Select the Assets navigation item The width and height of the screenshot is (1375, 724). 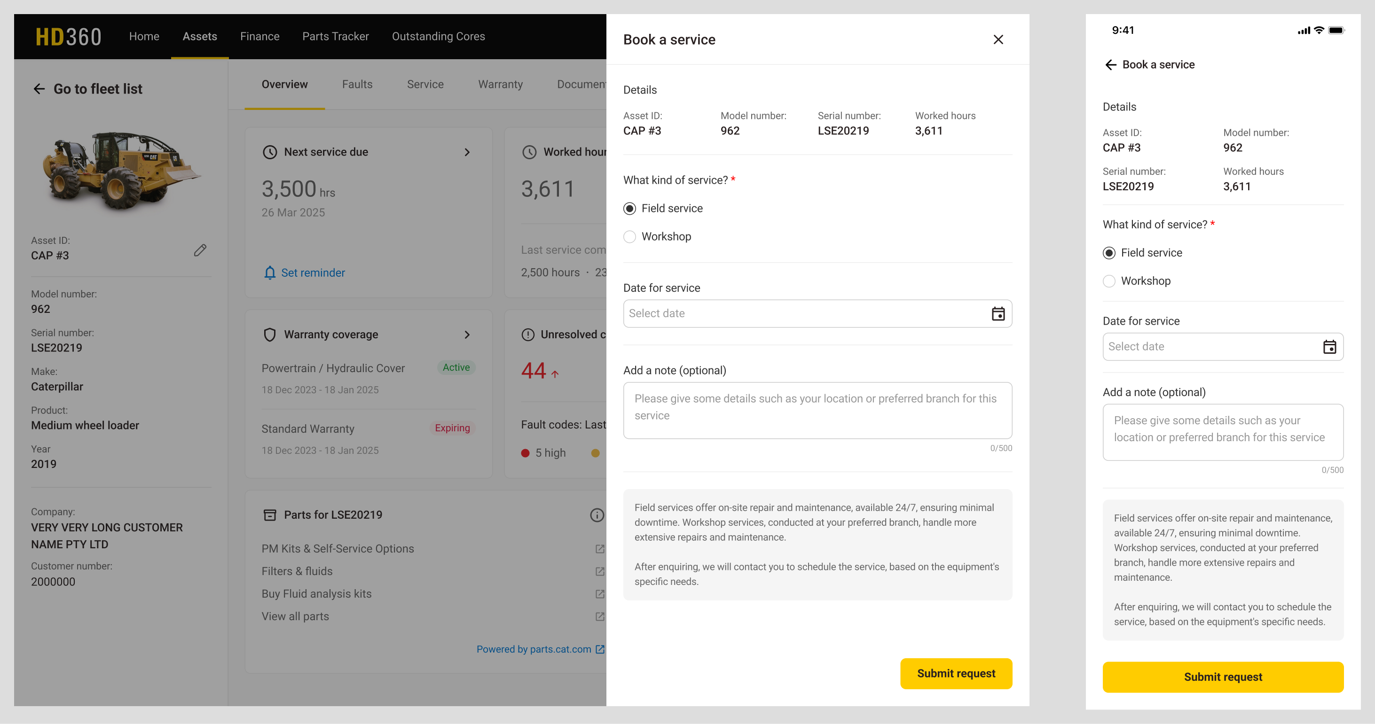[x=200, y=36]
